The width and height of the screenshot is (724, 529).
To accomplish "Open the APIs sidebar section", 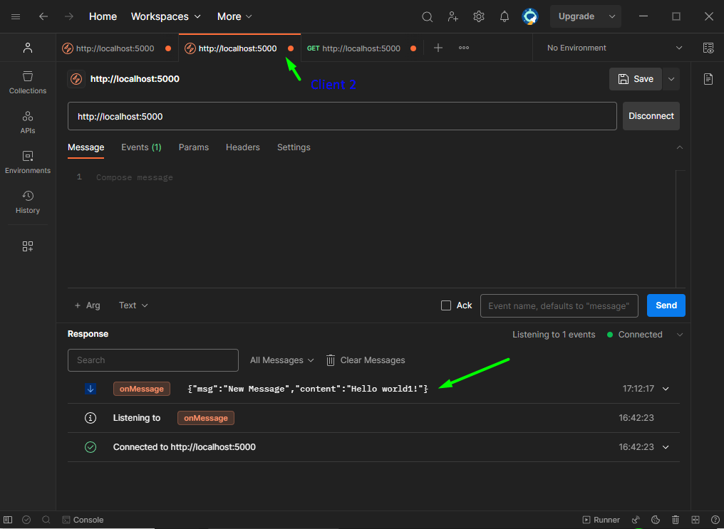I will pos(28,122).
